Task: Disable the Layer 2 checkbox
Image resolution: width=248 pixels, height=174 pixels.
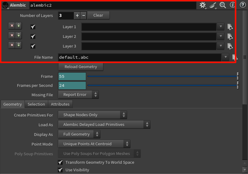Action: point(33,37)
